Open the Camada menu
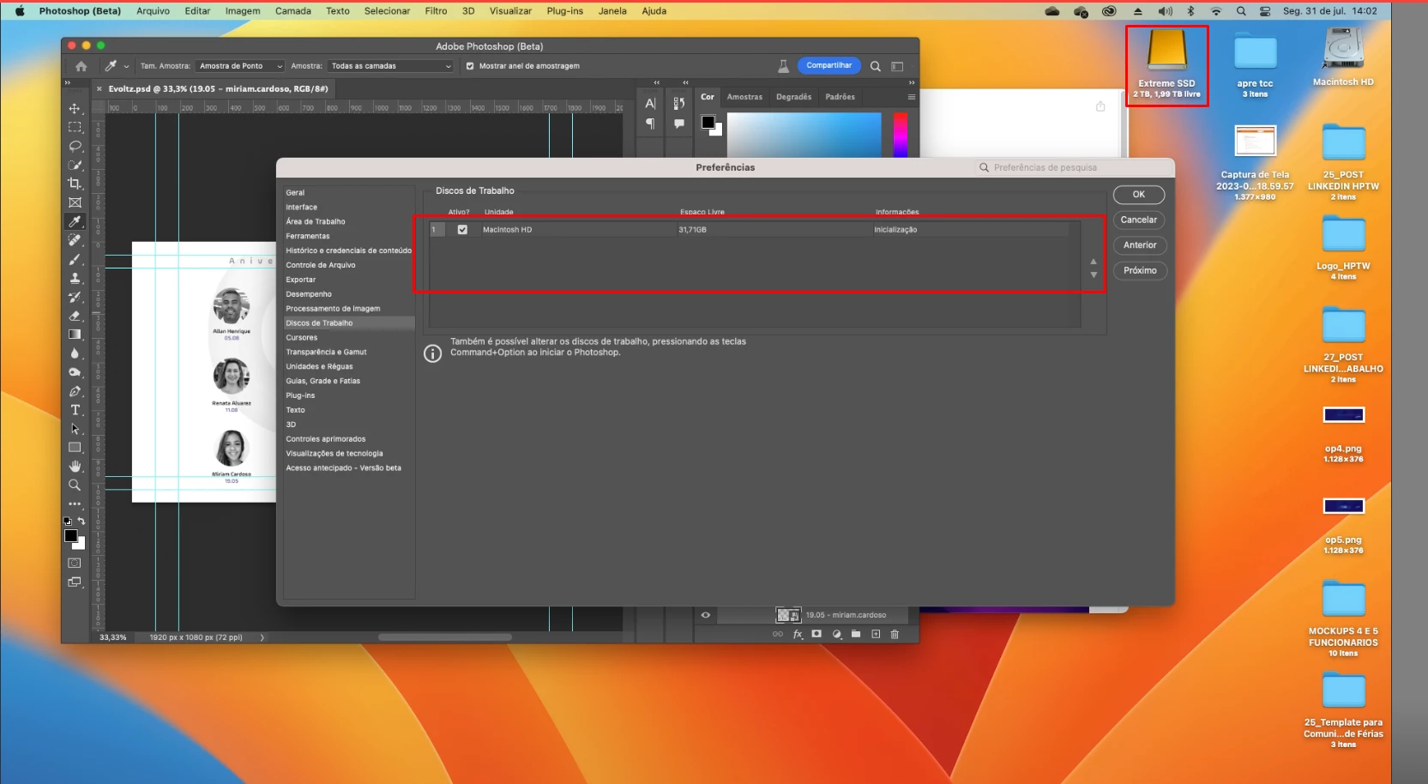Viewport: 1428px width, 784px height. point(293,11)
